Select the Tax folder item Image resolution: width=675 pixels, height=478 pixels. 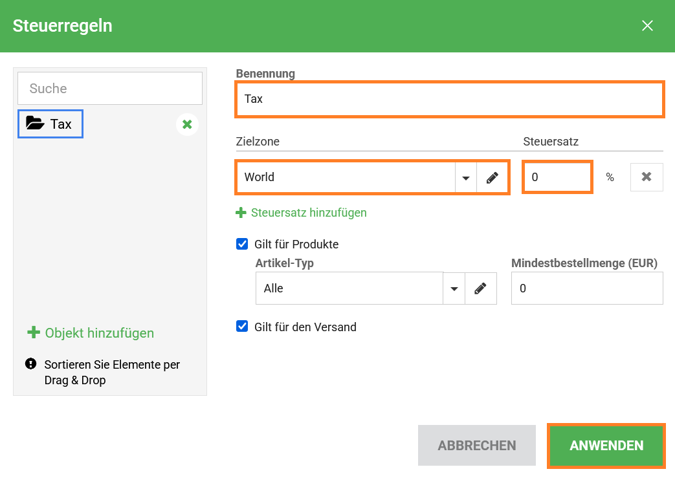click(x=50, y=124)
